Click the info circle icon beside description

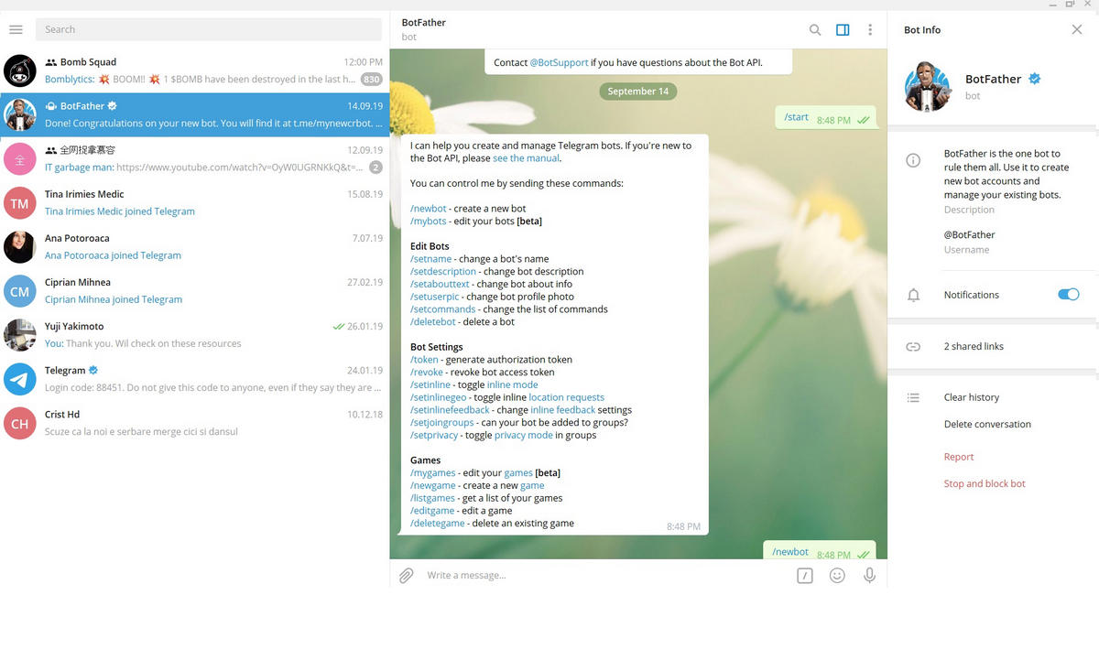coord(913,160)
